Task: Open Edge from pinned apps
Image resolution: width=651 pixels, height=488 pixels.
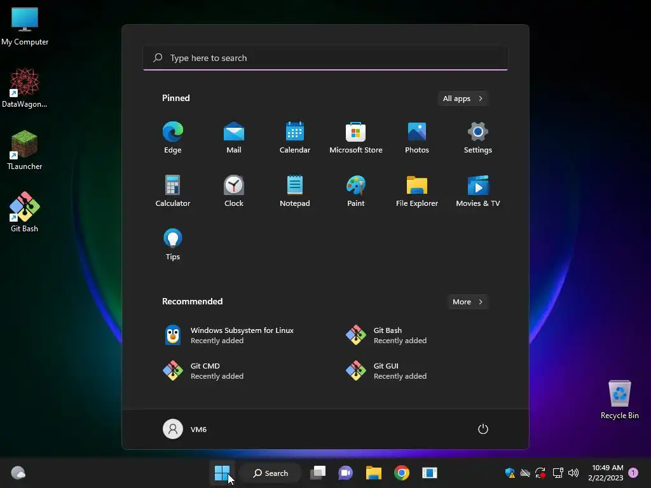Action: pyautogui.click(x=173, y=137)
